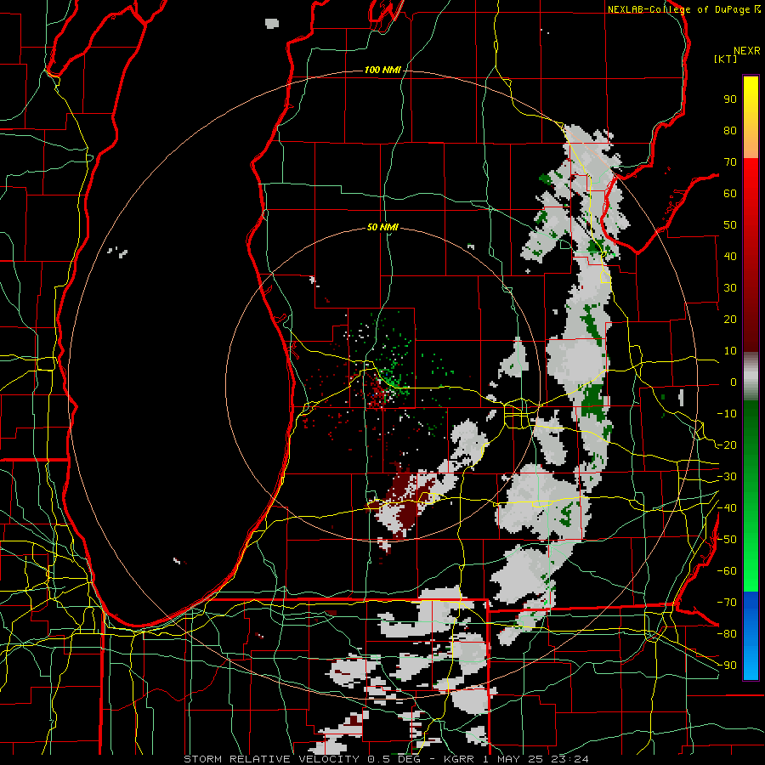This screenshot has width=765, height=765.
Task: Pick the bright red segment of color bar
Action: (x=751, y=190)
